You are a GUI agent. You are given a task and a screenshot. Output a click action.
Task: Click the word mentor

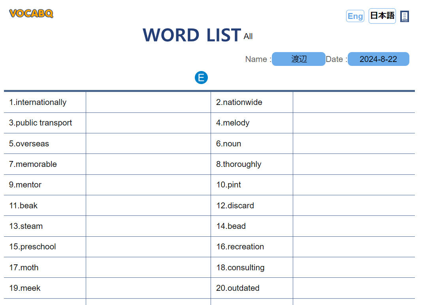pos(25,185)
